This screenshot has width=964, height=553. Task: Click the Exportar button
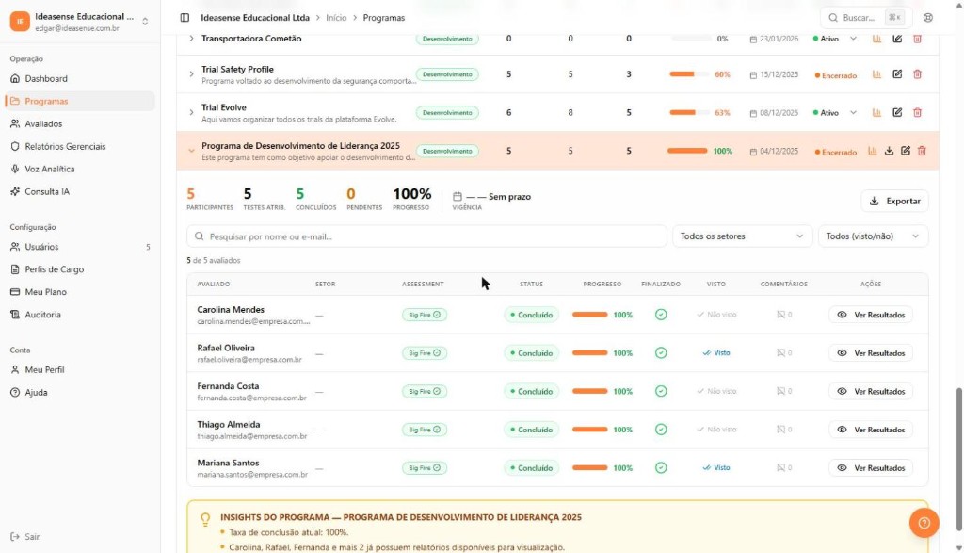pyautogui.click(x=894, y=202)
